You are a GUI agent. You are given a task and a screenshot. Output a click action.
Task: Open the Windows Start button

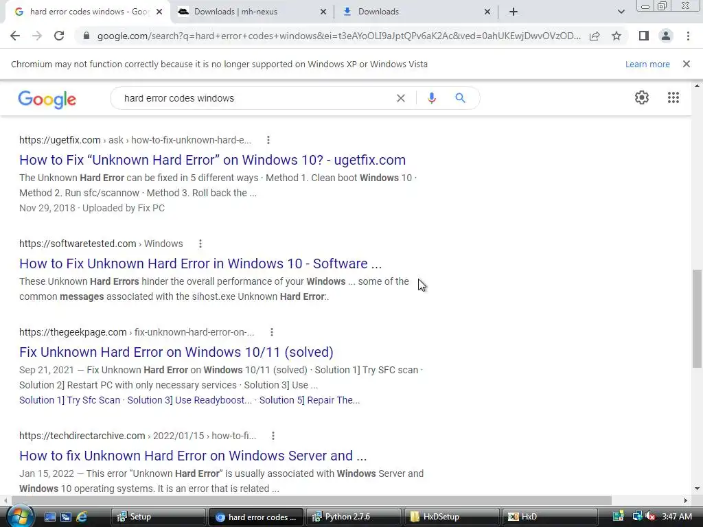(x=19, y=517)
